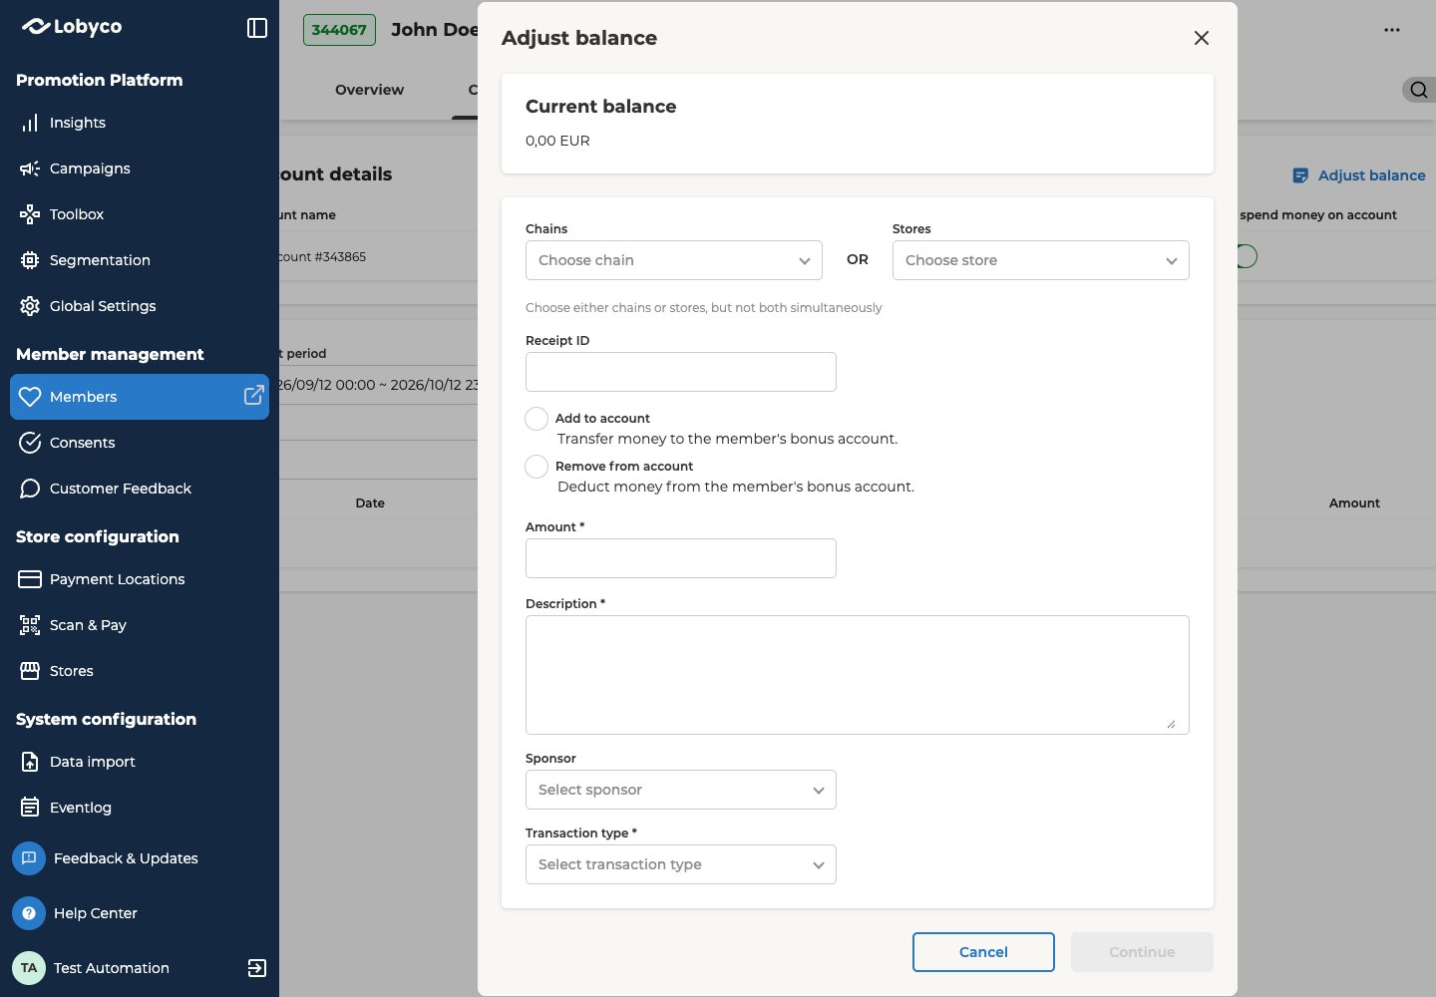Go to Payment Locations
The image size is (1436, 997).
(x=117, y=579)
